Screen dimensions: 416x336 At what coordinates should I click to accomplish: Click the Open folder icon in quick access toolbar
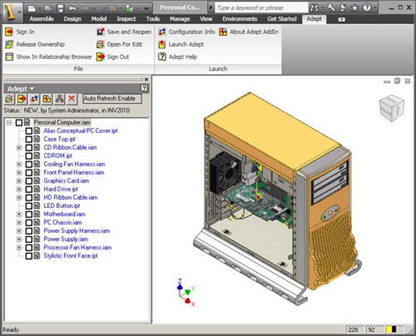[x=48, y=8]
